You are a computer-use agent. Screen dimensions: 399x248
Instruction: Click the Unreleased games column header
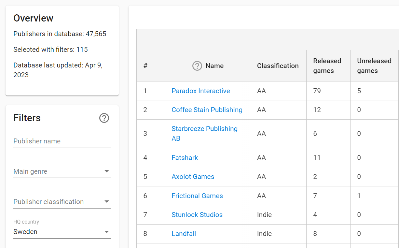[374, 66]
